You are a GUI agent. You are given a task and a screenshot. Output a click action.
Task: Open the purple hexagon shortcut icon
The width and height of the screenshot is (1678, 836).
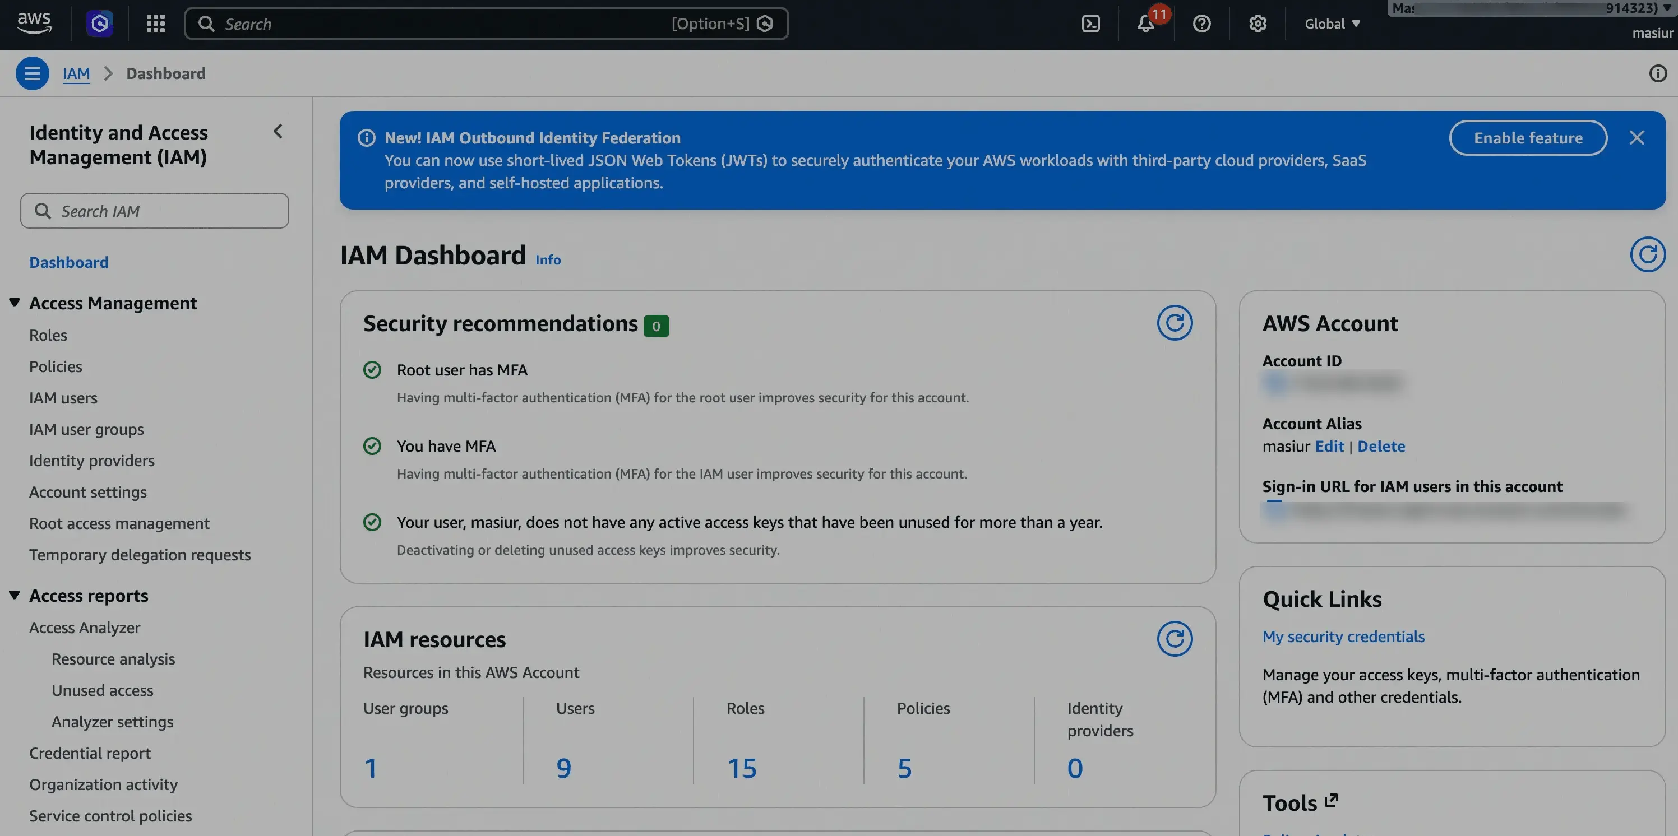(x=100, y=24)
